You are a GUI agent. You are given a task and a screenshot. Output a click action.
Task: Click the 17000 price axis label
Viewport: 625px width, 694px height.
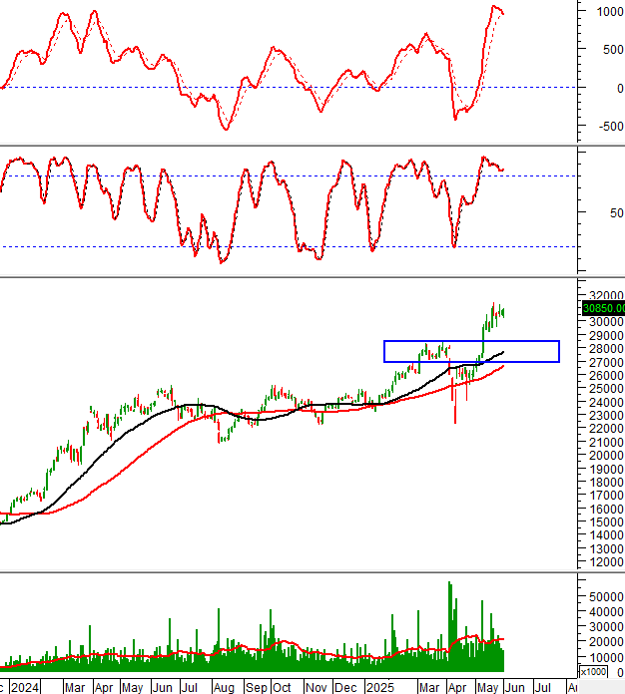pos(606,495)
